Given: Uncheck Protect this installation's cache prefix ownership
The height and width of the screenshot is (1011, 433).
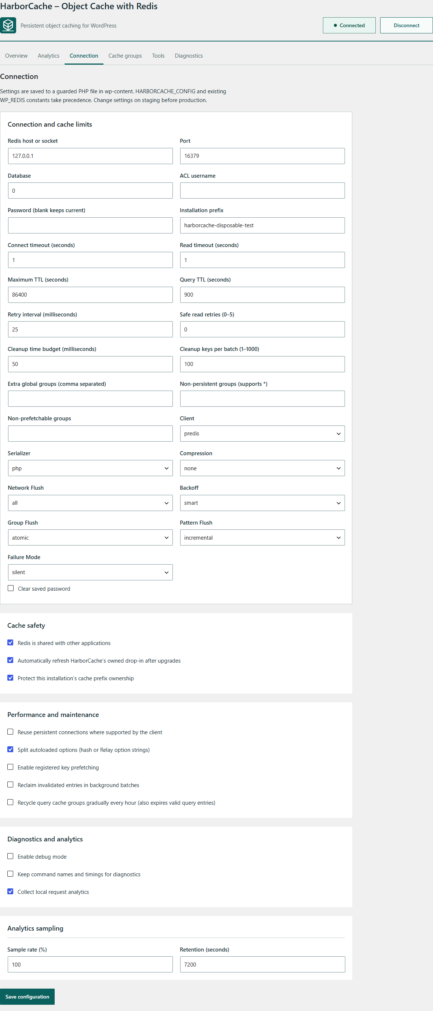Looking at the screenshot, I should coord(10,678).
